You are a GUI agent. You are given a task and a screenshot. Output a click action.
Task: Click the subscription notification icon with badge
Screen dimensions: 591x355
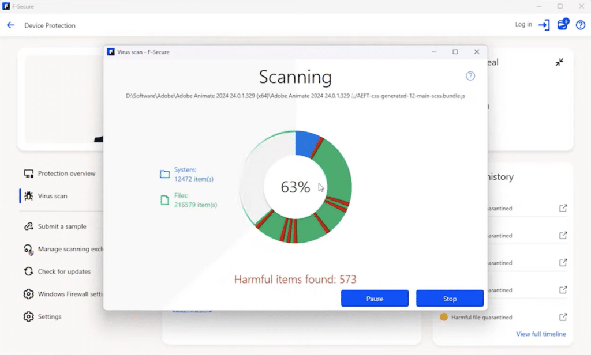[562, 24]
